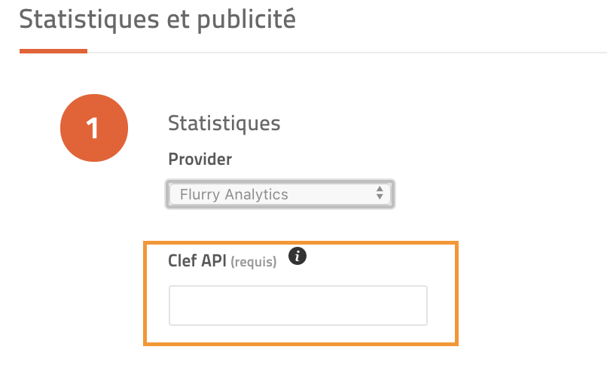Click the digit 1 inside the orange circle
This screenshot has height=365, width=607.
[92, 128]
